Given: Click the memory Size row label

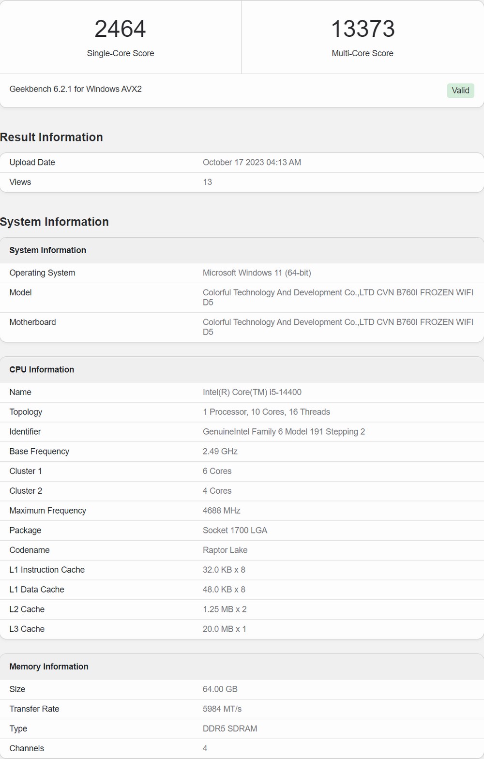Looking at the screenshot, I should (17, 689).
